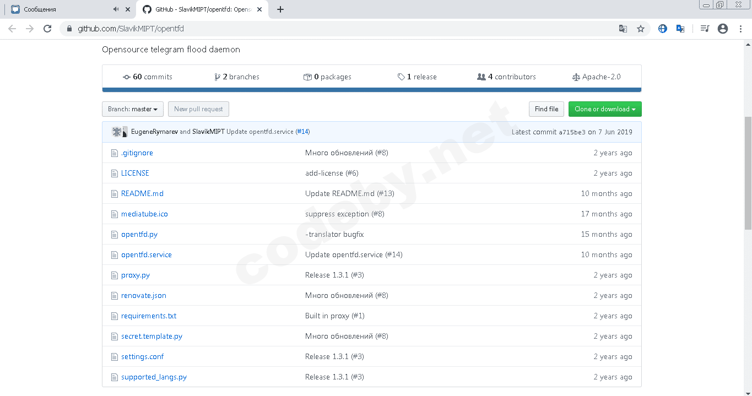Open the SlavikMIPT author link

[208, 132]
